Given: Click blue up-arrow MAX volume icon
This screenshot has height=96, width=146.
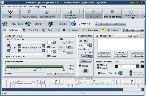Looking at the screenshot, I should pyautogui.click(x=70, y=42).
